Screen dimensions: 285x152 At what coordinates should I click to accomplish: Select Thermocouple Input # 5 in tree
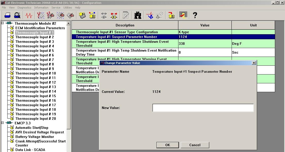[x=34, y=51]
